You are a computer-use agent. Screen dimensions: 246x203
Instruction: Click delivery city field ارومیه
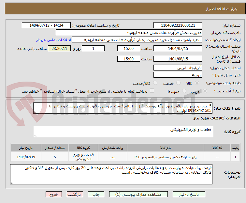pyautogui.click(x=178, y=75)
